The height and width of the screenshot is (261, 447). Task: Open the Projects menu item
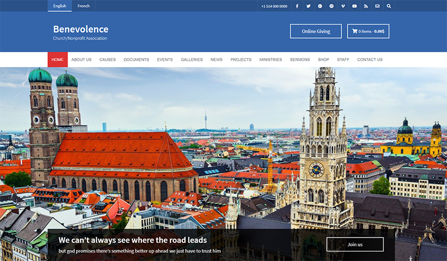coord(241,60)
